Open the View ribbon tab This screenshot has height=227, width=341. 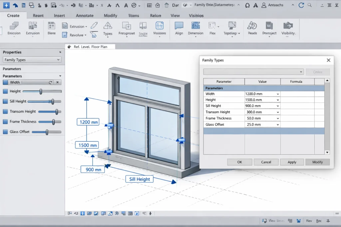[175, 16]
